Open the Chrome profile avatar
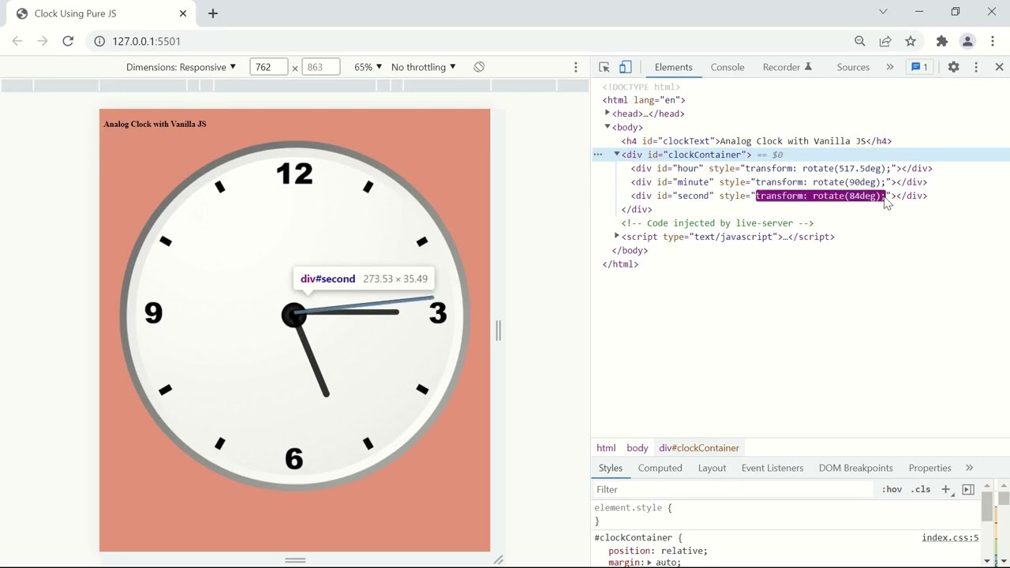 pos(967,41)
